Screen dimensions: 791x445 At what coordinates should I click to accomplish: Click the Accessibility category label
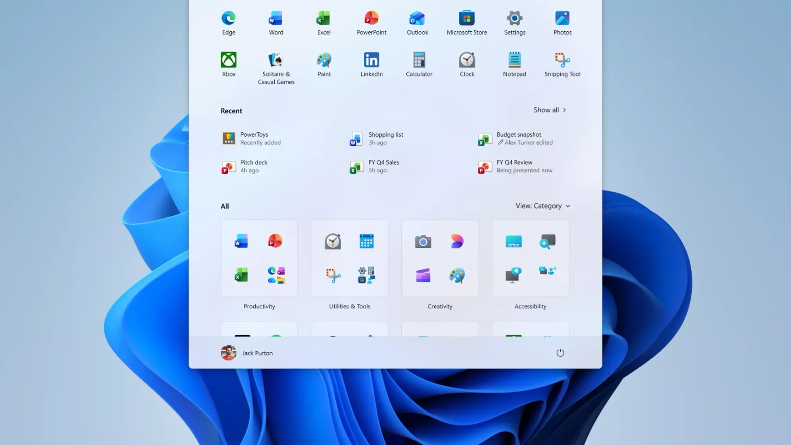(530, 307)
